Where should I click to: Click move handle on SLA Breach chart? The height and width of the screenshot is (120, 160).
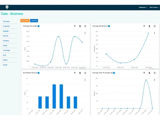(85, 73)
